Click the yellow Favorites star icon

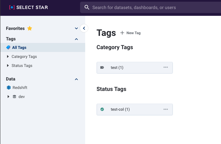(30, 28)
